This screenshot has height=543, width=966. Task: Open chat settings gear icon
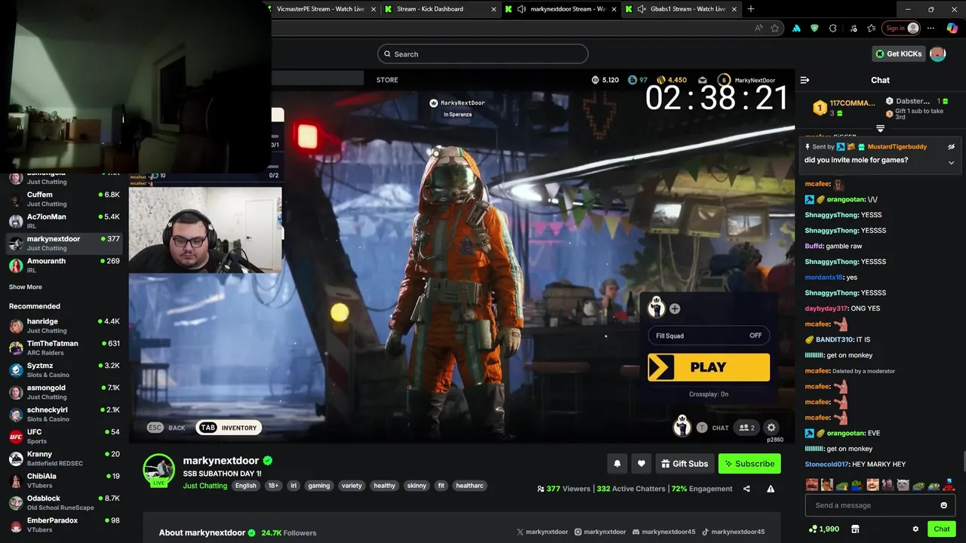915,529
